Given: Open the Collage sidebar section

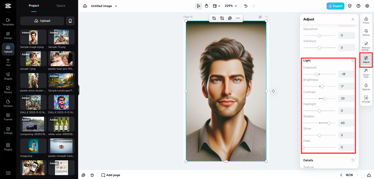Looking at the screenshot, I should pyautogui.click(x=8, y=131).
